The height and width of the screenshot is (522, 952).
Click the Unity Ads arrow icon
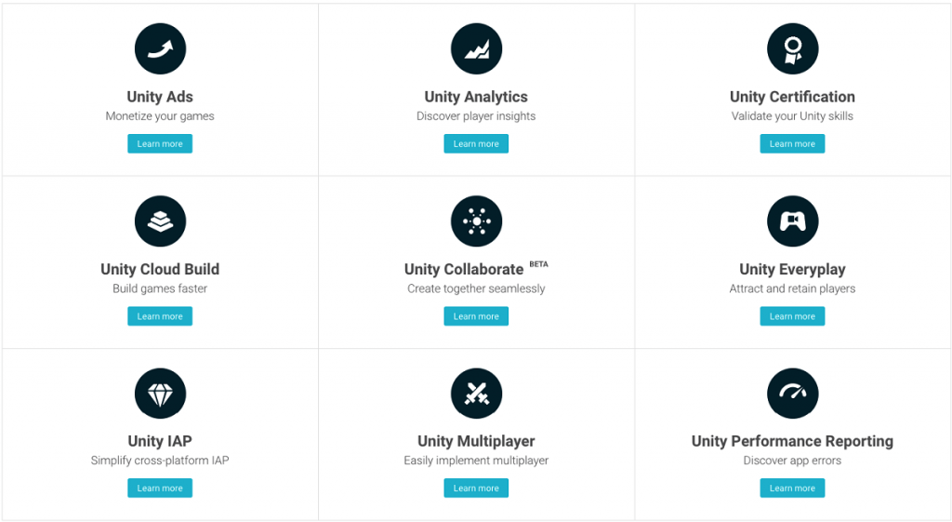[x=160, y=48]
